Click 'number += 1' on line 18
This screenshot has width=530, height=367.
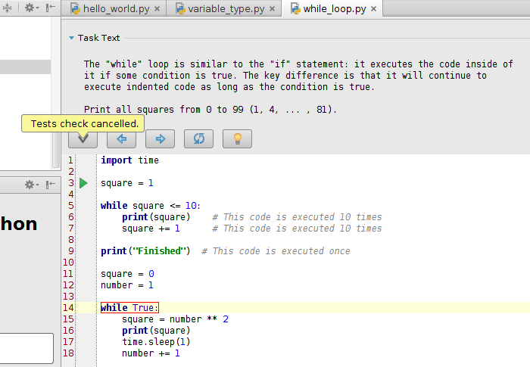tap(151, 353)
